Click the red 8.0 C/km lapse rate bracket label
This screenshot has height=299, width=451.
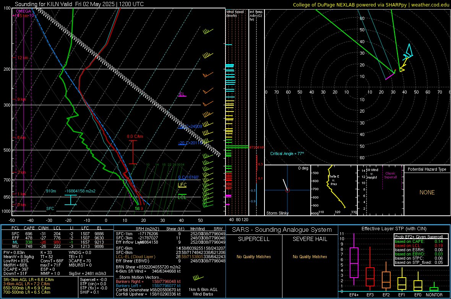pos(135,137)
